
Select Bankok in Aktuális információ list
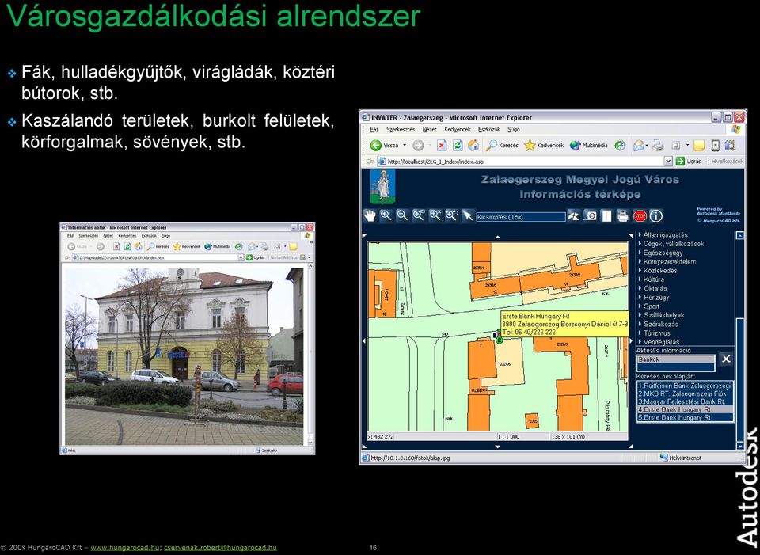pyautogui.click(x=675, y=359)
